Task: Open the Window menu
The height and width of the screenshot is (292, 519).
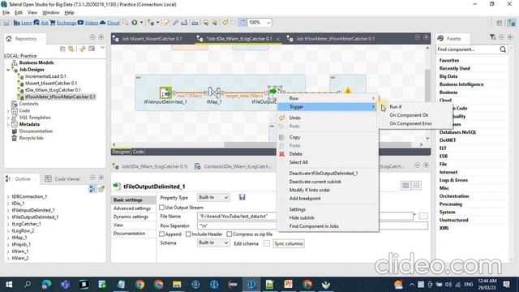Action: point(50,13)
